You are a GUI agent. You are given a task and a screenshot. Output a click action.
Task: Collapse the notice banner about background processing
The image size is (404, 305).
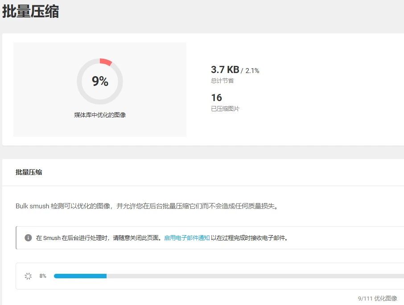[x=202, y=238]
